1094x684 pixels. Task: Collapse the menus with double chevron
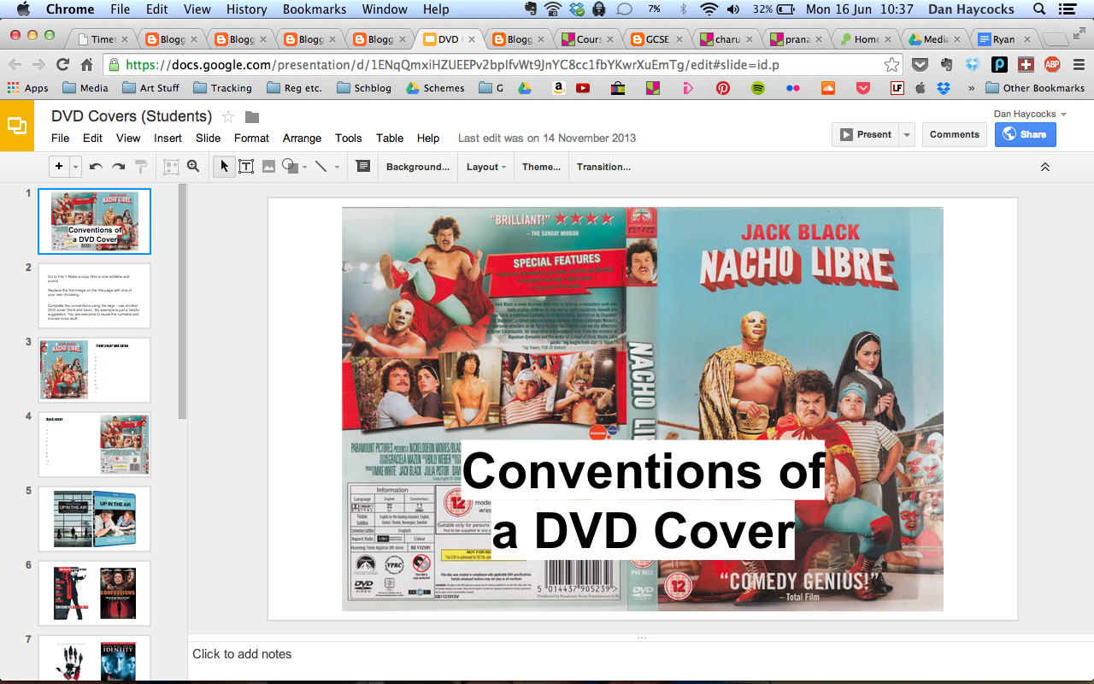click(1044, 167)
